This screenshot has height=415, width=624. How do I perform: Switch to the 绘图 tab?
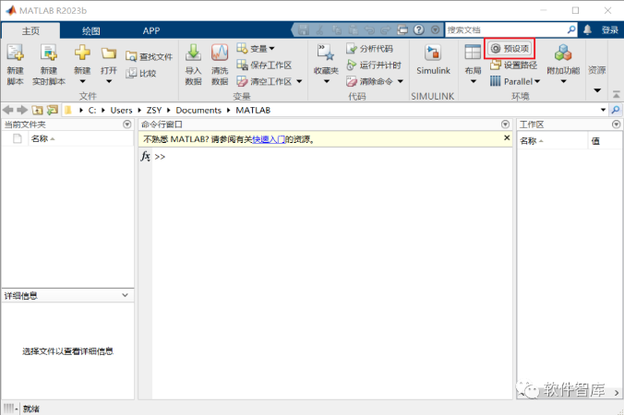tap(91, 30)
